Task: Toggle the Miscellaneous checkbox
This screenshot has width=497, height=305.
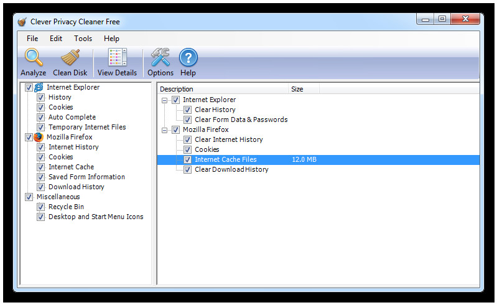Action: 29,197
